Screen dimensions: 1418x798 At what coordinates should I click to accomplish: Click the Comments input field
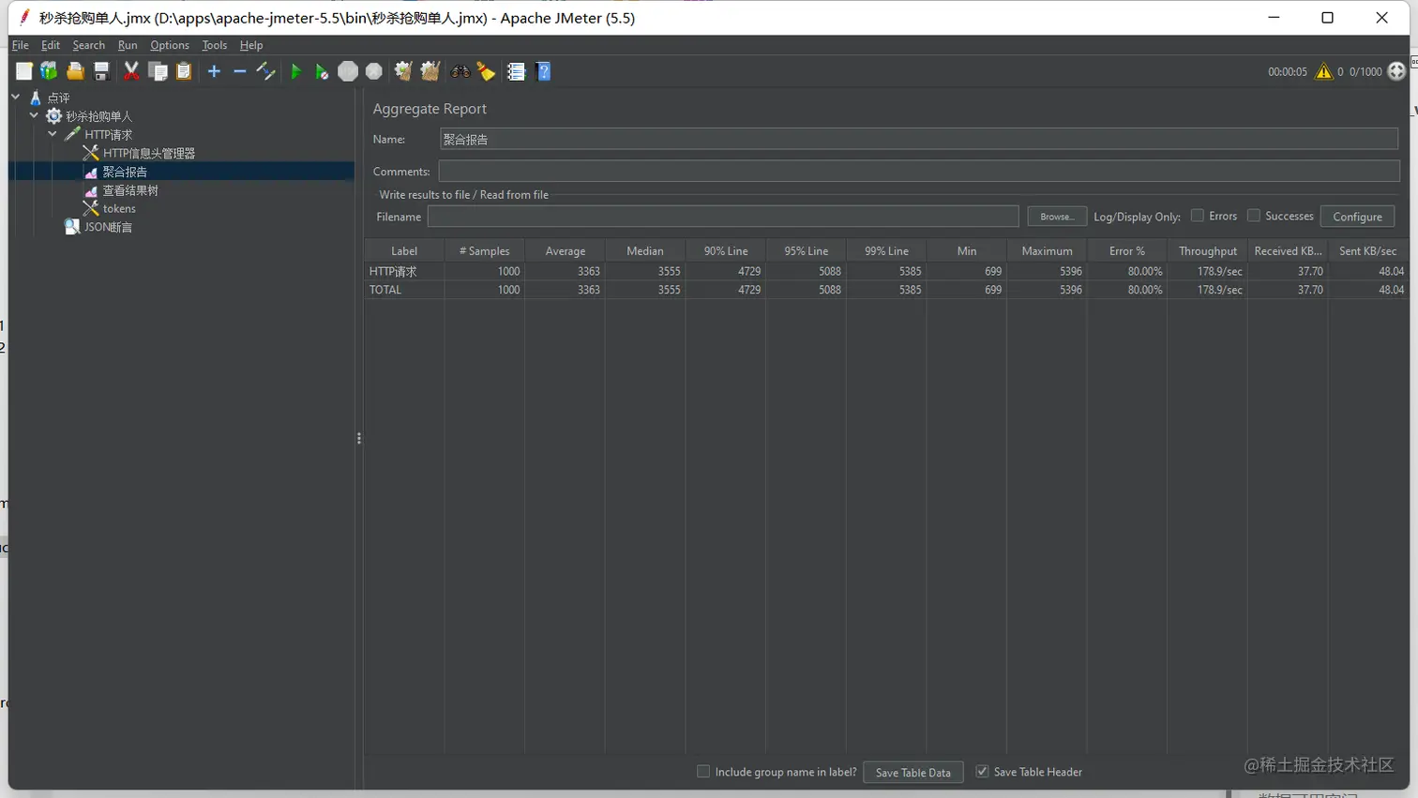(919, 172)
